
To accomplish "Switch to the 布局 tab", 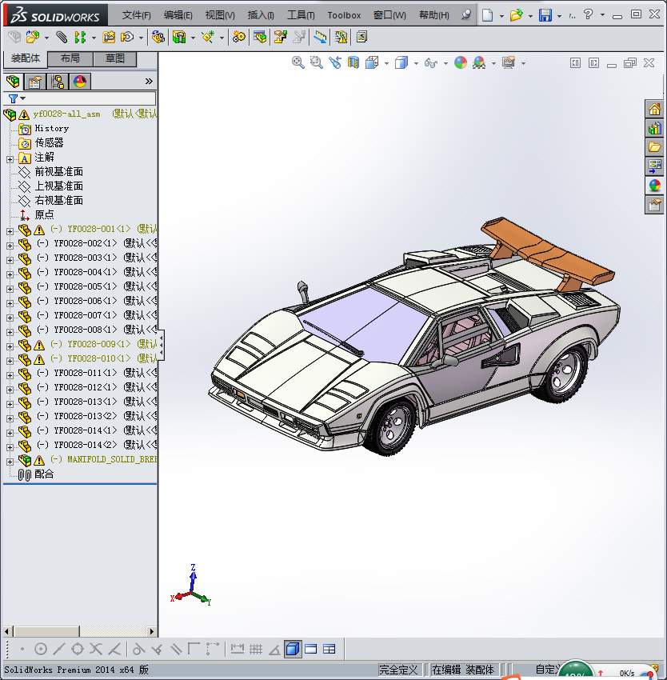I will pos(70,58).
